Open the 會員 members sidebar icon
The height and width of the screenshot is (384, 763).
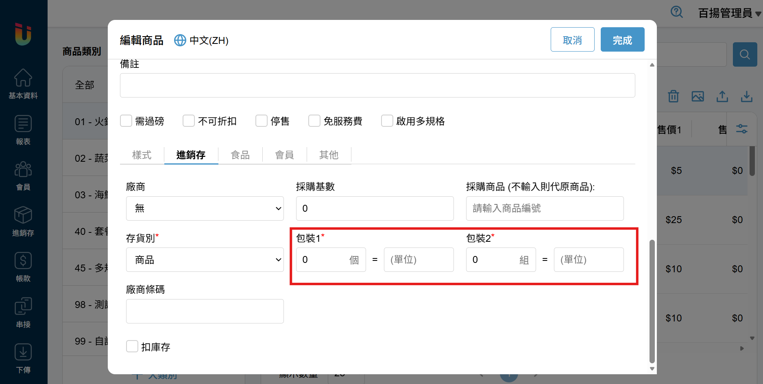(x=23, y=169)
